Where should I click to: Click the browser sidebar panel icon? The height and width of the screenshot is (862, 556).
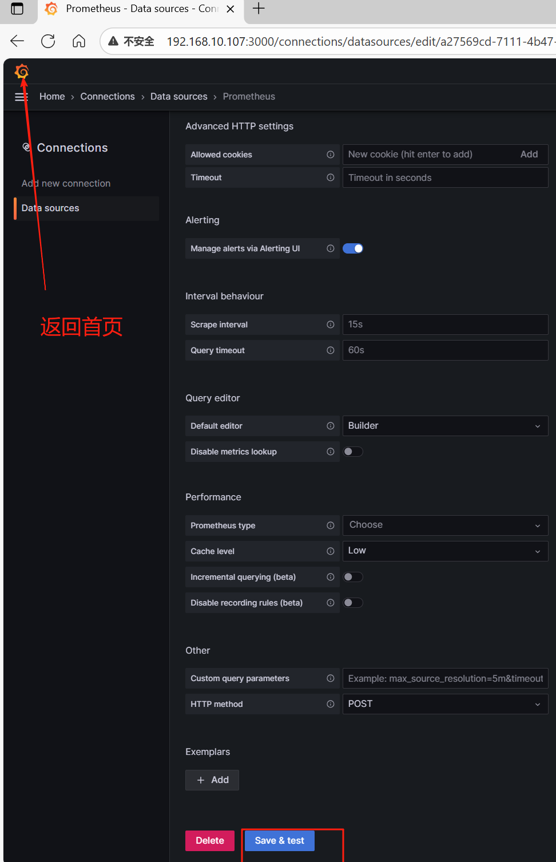click(x=17, y=9)
